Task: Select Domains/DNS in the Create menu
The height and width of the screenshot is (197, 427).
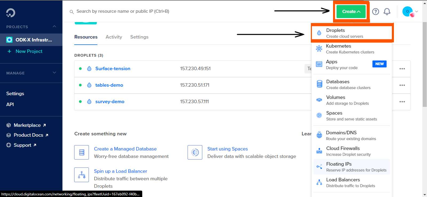Action: [x=352, y=135]
